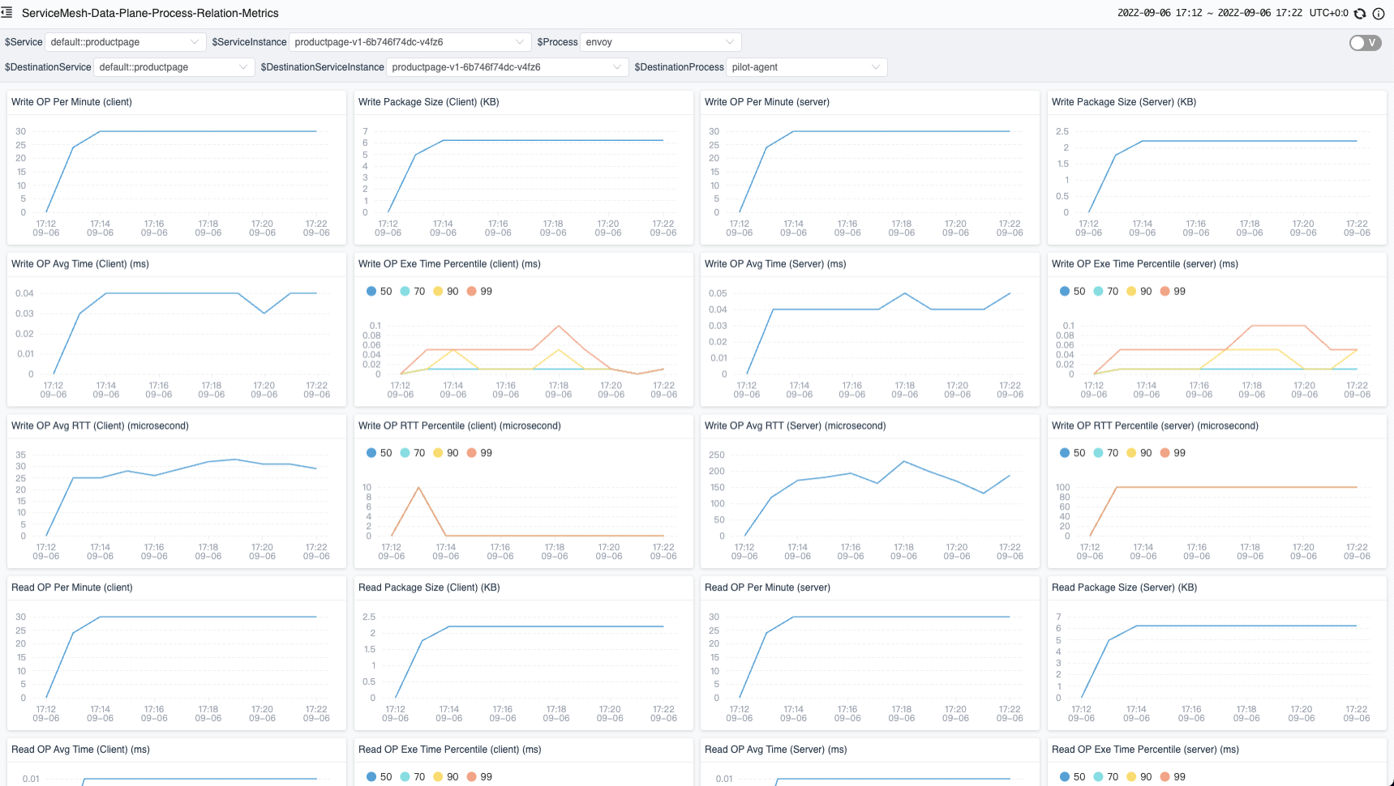Image resolution: width=1394 pixels, height=786 pixels.
Task: Open the info icon in header
Action: click(1379, 14)
